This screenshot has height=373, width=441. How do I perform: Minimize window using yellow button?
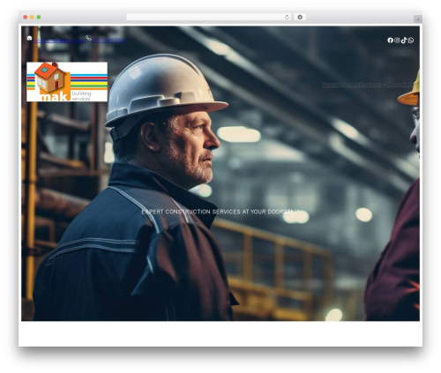[x=32, y=17]
